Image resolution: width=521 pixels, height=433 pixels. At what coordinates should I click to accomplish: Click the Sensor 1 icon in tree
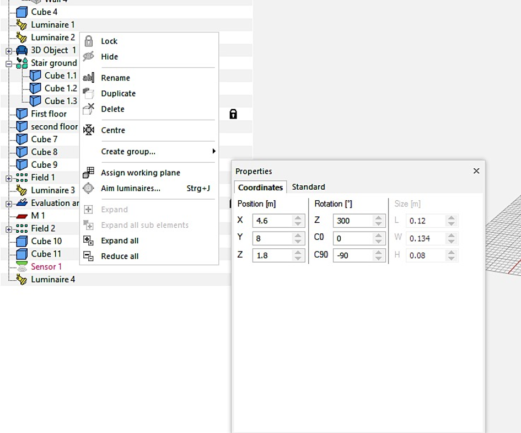click(x=22, y=266)
